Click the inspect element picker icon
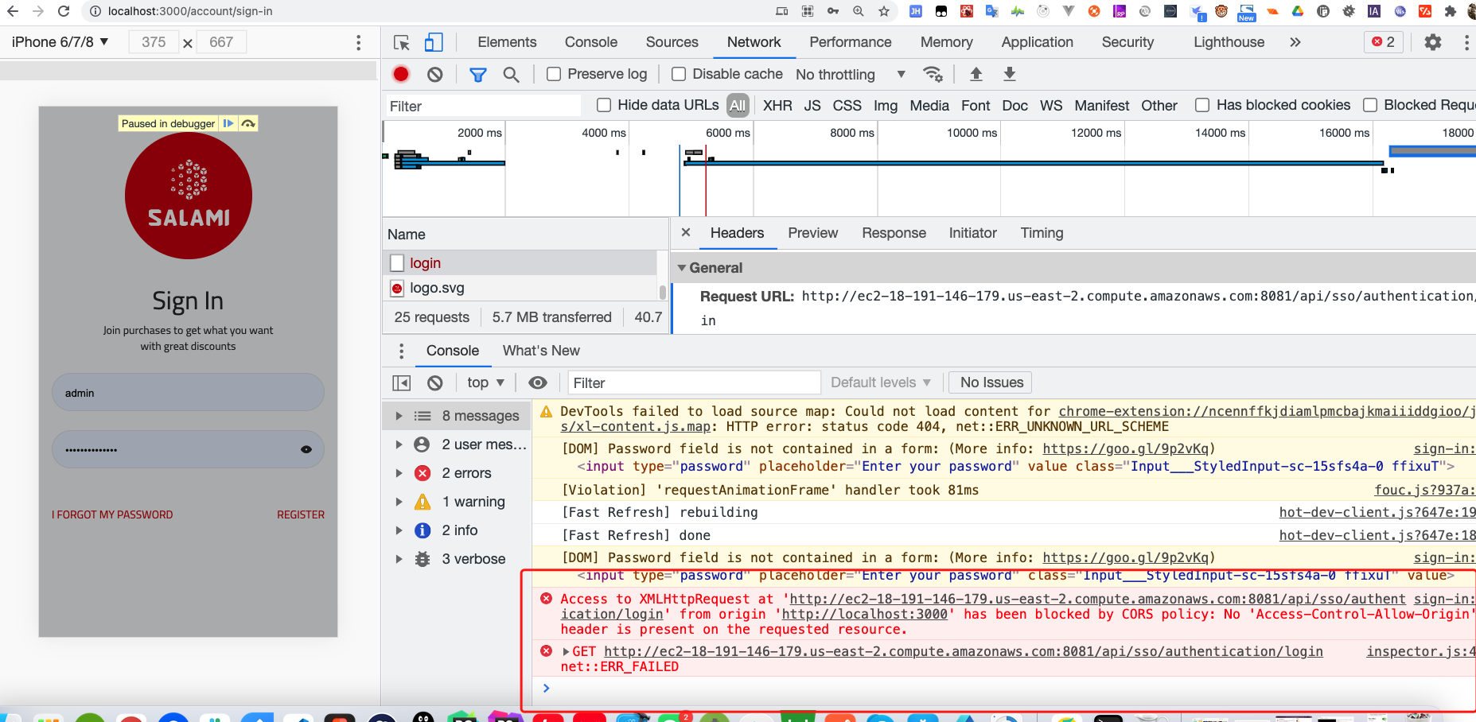1476x722 pixels. 402,42
